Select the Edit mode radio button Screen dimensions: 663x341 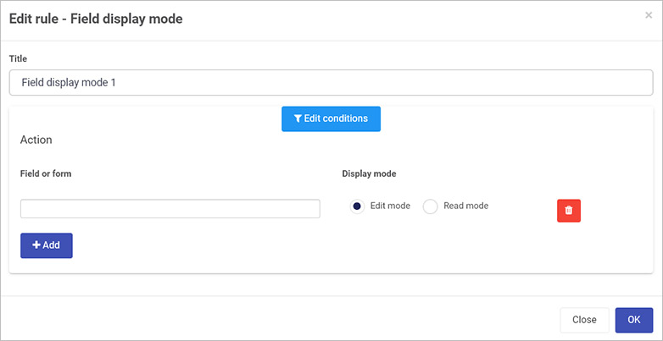pyautogui.click(x=357, y=206)
